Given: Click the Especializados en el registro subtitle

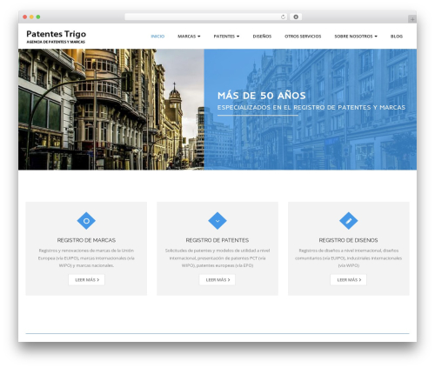Looking at the screenshot, I should click(311, 107).
